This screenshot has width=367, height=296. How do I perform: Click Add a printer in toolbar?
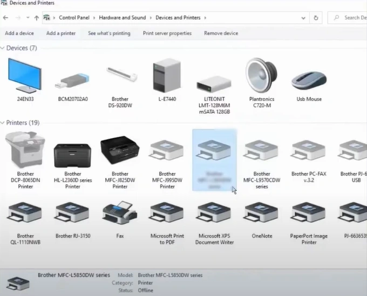click(61, 33)
